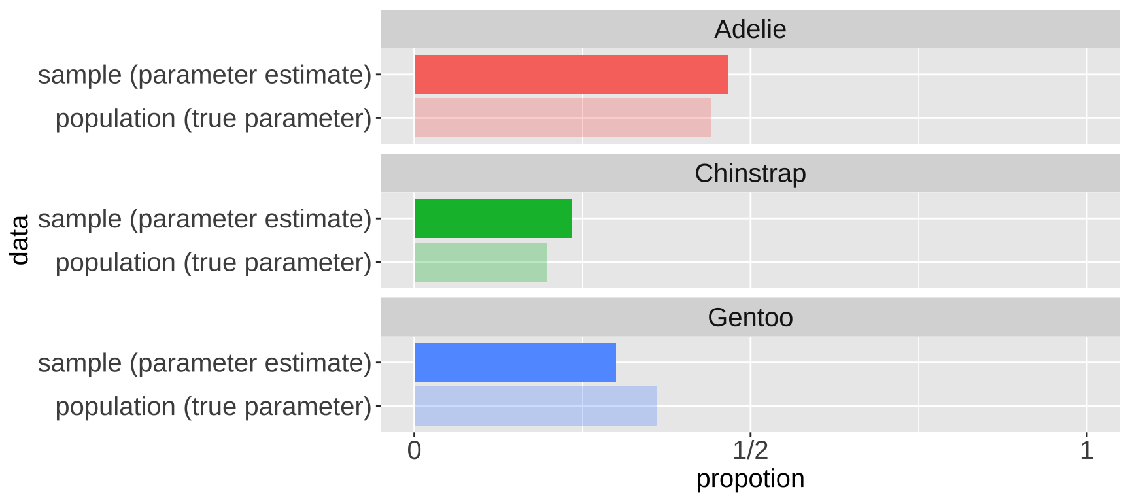The height and width of the screenshot is (502, 1130).
Task: Select the solid blue Gentoo sample bar
Action: (x=515, y=363)
